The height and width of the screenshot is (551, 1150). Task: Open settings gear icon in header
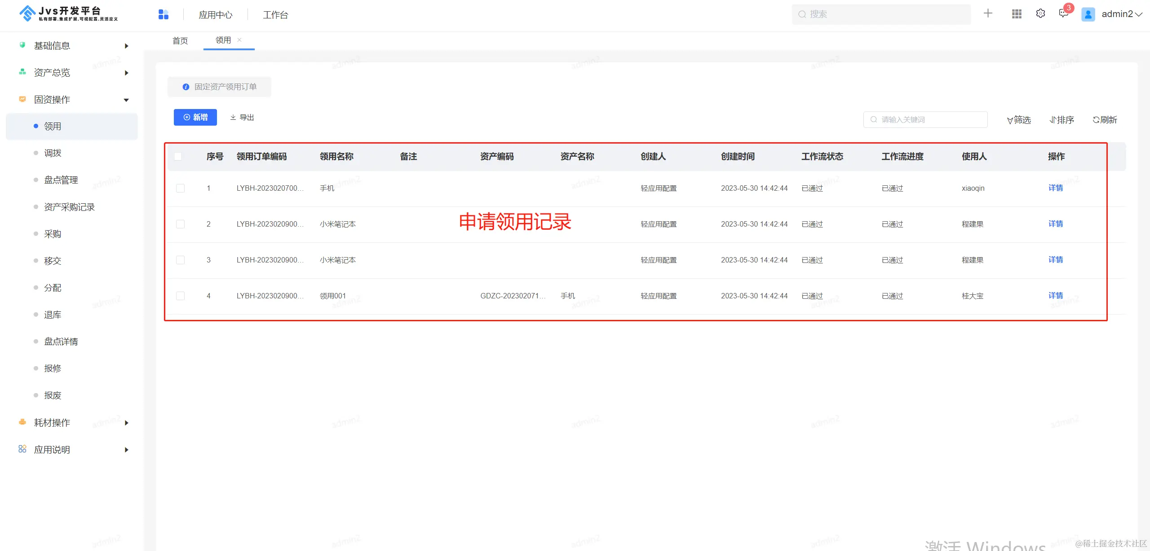[1040, 14]
